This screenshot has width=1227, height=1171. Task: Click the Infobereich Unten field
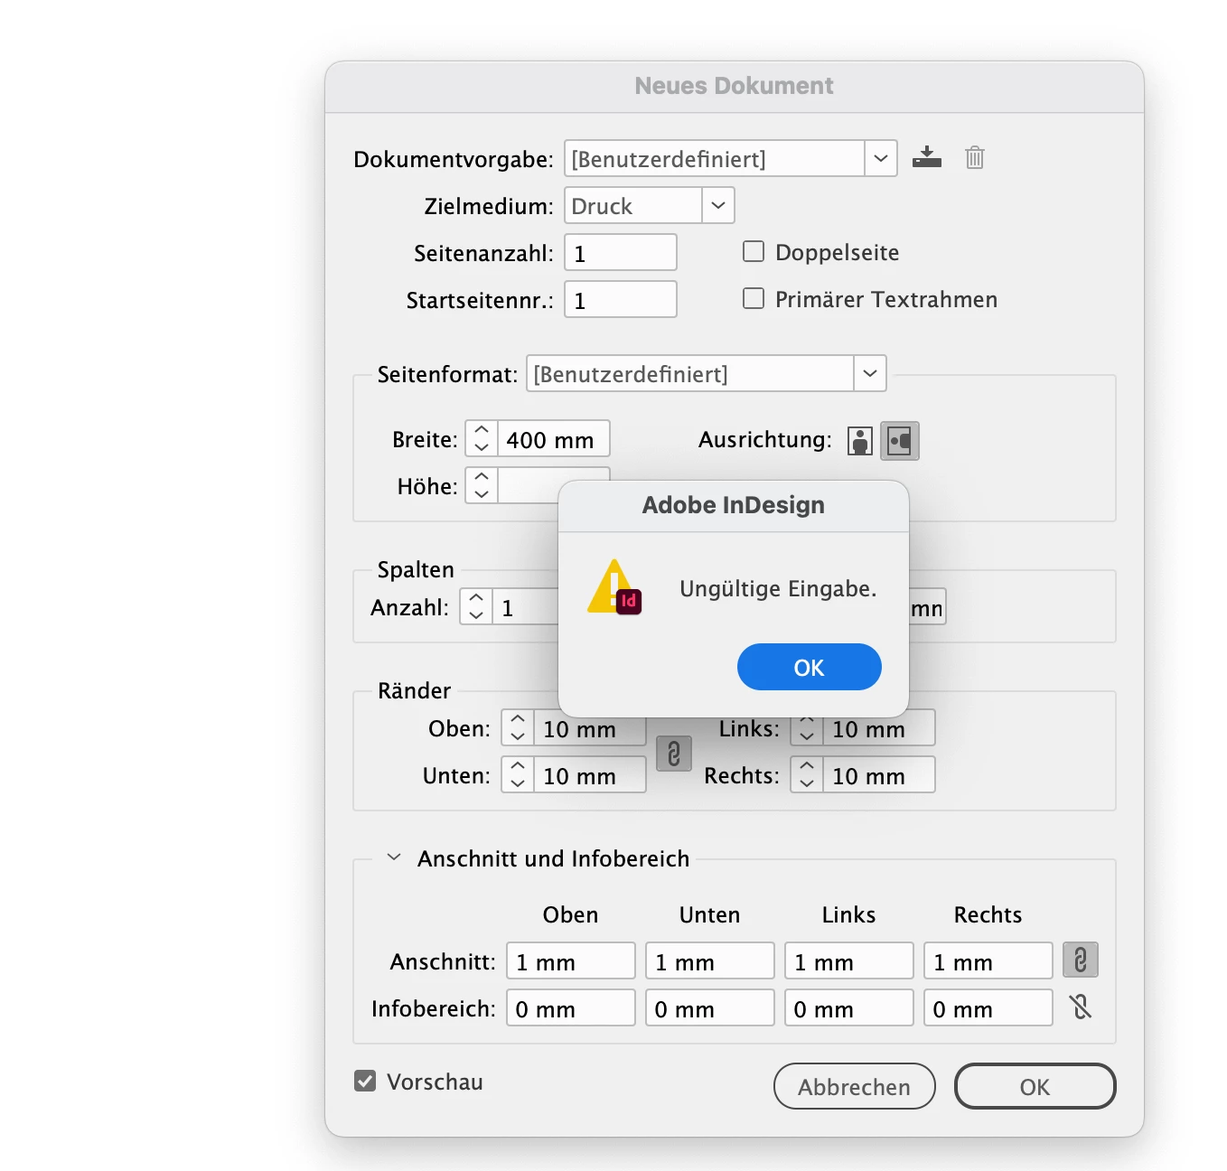[x=710, y=1007]
